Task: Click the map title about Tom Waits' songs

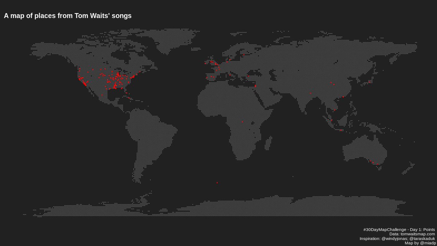Action: tap(68, 16)
